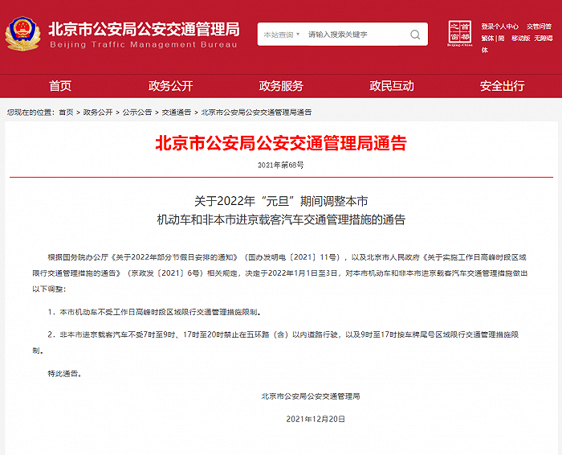Click the closing line 特此通告
The height and width of the screenshot is (455, 562).
click(65, 374)
